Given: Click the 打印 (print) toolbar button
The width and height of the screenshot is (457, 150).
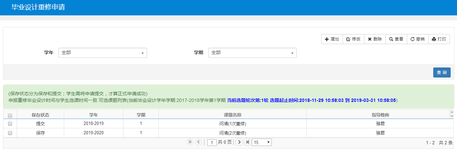Looking at the screenshot, I should (x=439, y=39).
